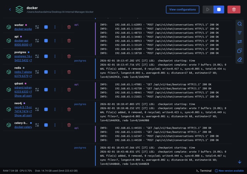247x174 pixels.
Task: Ask Gordon AI about qdrant container
Action: [x=37, y=90]
